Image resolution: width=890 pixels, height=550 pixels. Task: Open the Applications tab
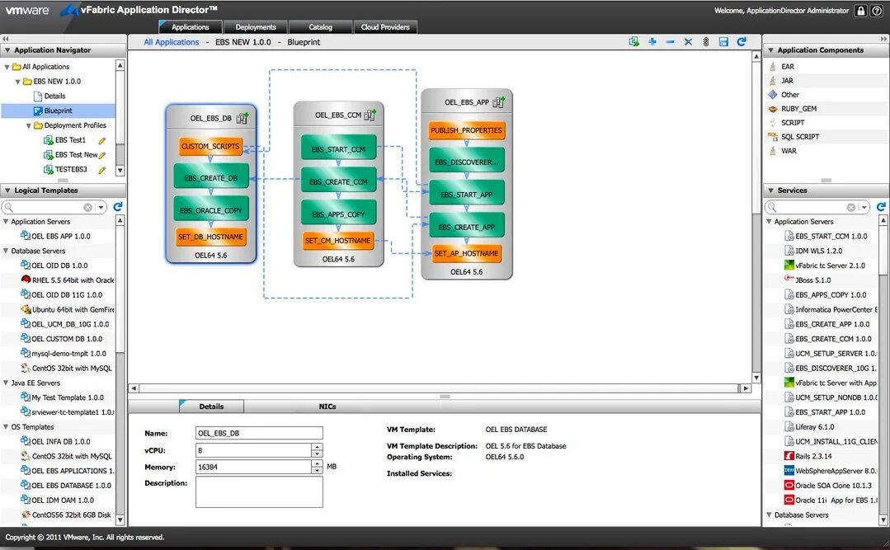(191, 27)
